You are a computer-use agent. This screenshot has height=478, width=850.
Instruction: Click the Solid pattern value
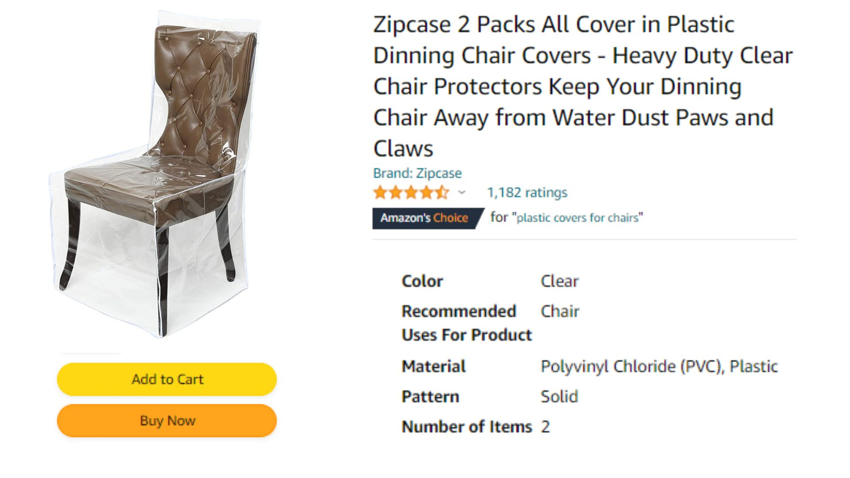(x=559, y=397)
